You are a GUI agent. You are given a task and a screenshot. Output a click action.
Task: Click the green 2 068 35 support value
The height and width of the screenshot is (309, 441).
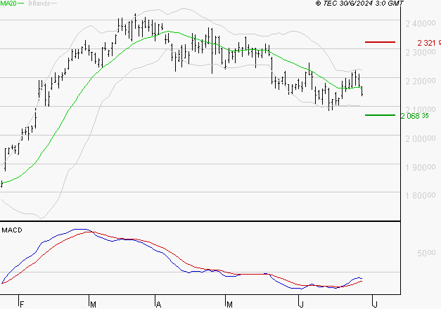(x=414, y=116)
